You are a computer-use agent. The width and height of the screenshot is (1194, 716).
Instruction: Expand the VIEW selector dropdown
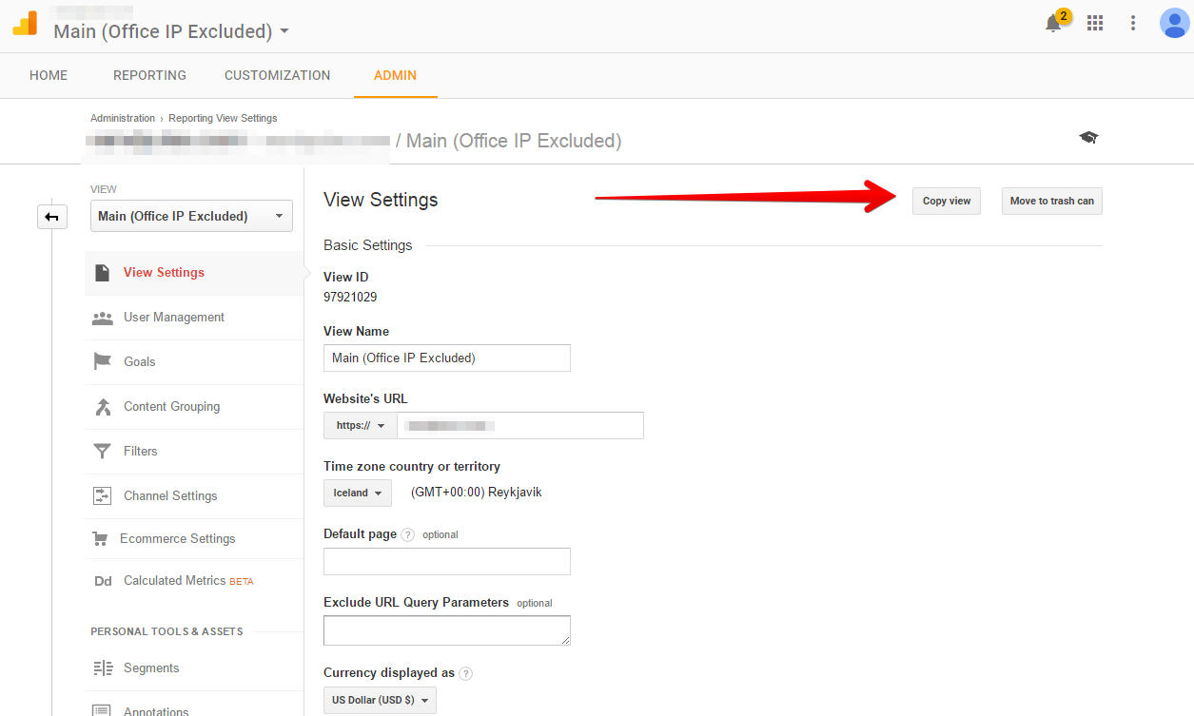pos(191,217)
